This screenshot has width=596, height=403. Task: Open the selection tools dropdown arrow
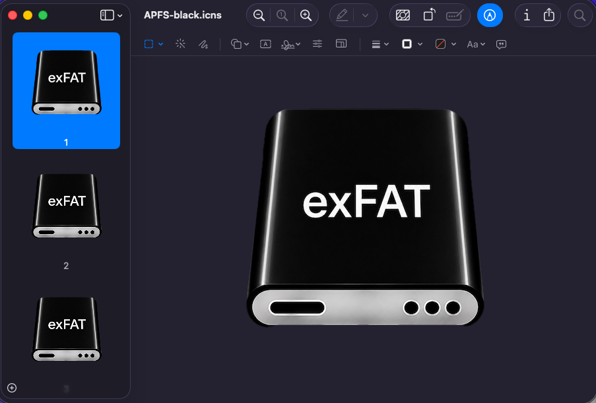[x=161, y=44]
